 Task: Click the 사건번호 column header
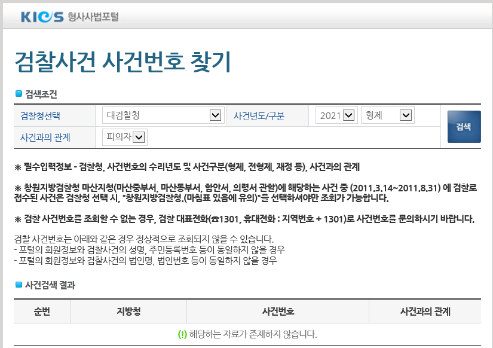(x=278, y=312)
